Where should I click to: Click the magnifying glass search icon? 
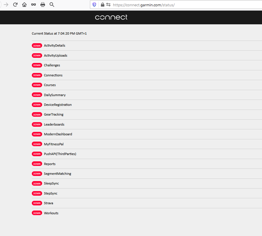pos(52,5)
